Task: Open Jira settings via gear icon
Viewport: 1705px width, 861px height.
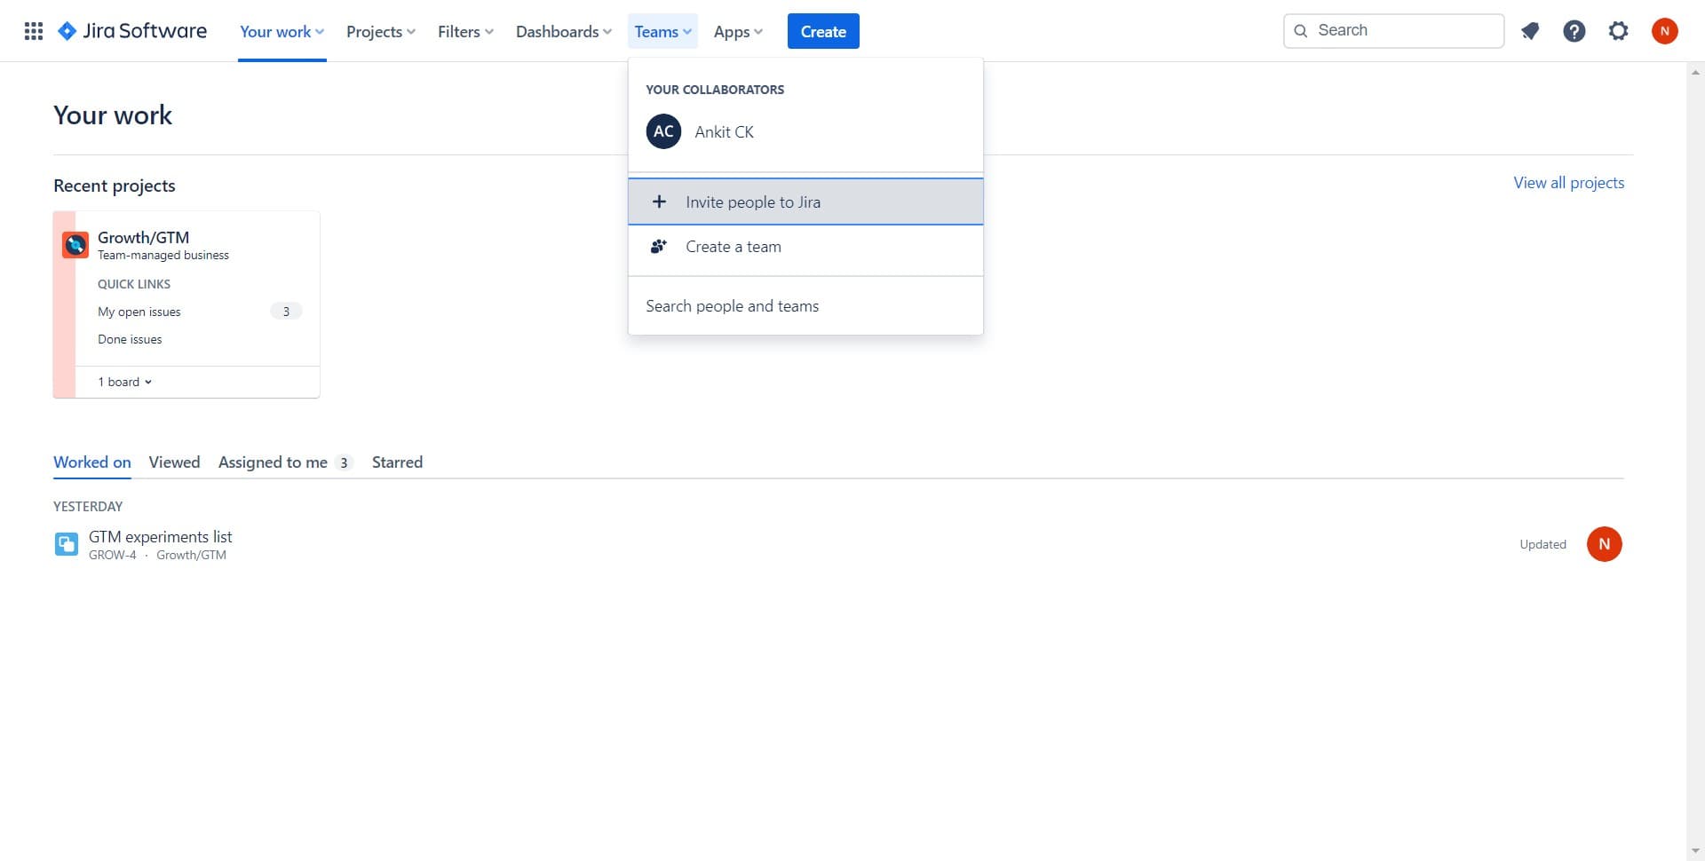Action: [x=1618, y=30]
